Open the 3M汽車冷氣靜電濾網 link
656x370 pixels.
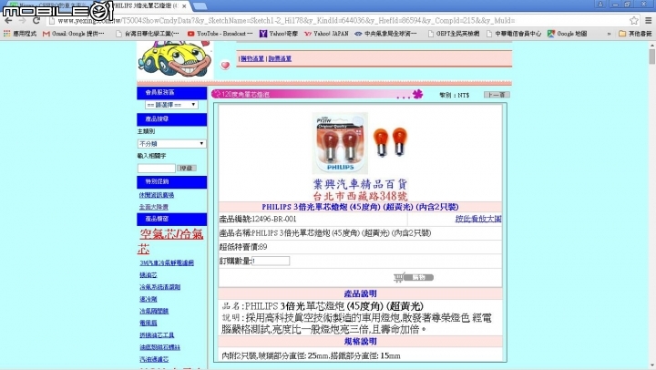[x=167, y=262]
